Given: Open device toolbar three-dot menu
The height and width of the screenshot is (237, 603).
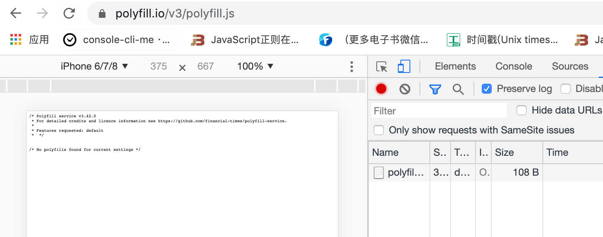Looking at the screenshot, I should [x=352, y=67].
